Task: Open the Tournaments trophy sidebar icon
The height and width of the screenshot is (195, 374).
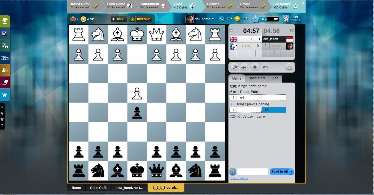Action: (5, 21)
